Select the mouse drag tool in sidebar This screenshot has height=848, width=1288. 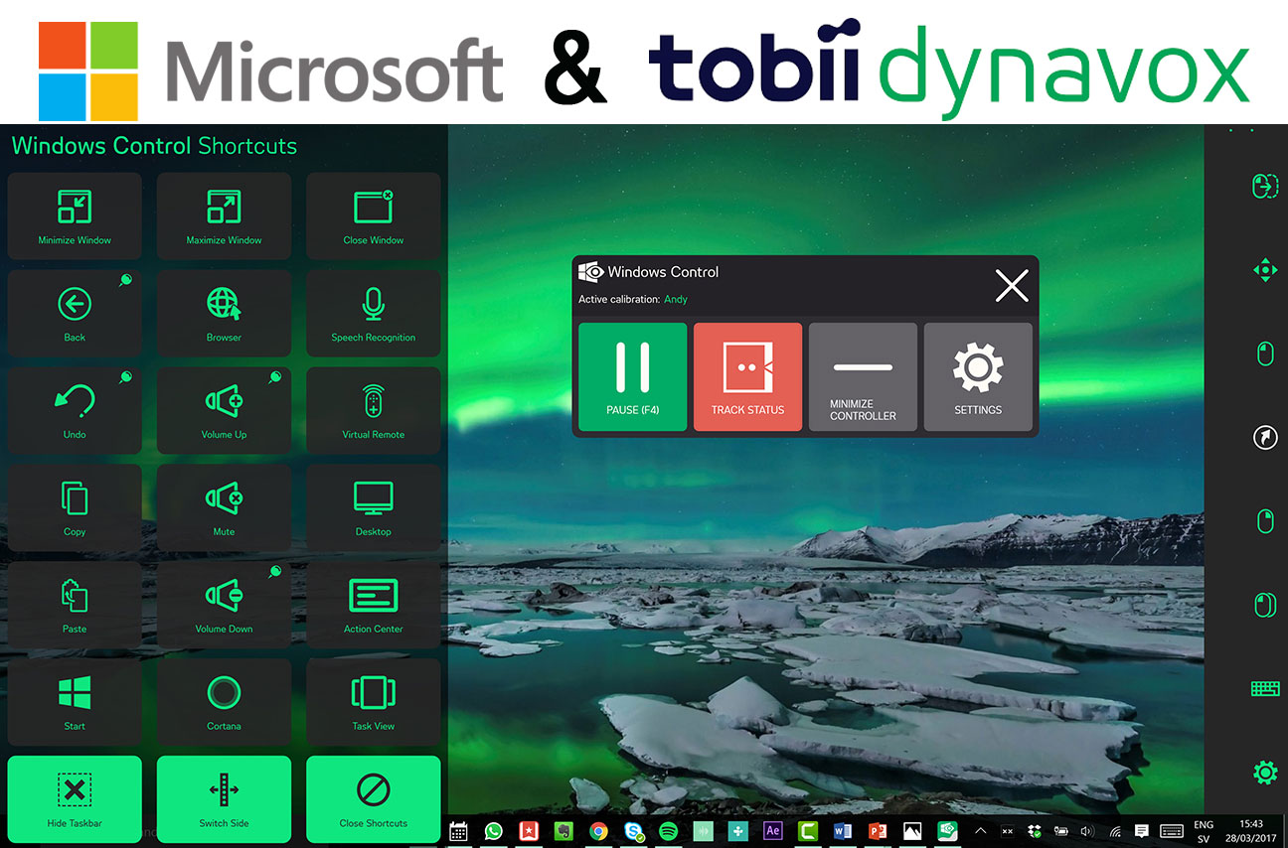click(1264, 186)
